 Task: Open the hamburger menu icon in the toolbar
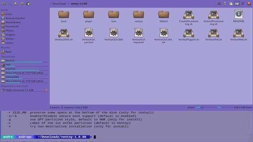point(243,4)
